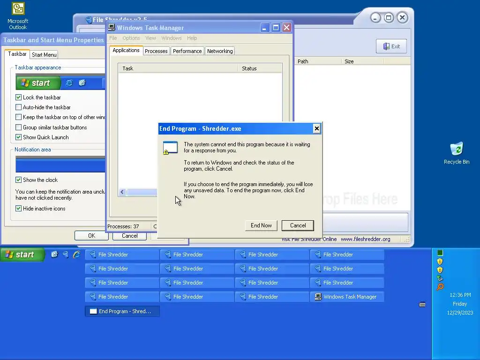Screen dimensions: 480x360
Task: Click the 12/29/2023 date in the tray
Action: 460,313
